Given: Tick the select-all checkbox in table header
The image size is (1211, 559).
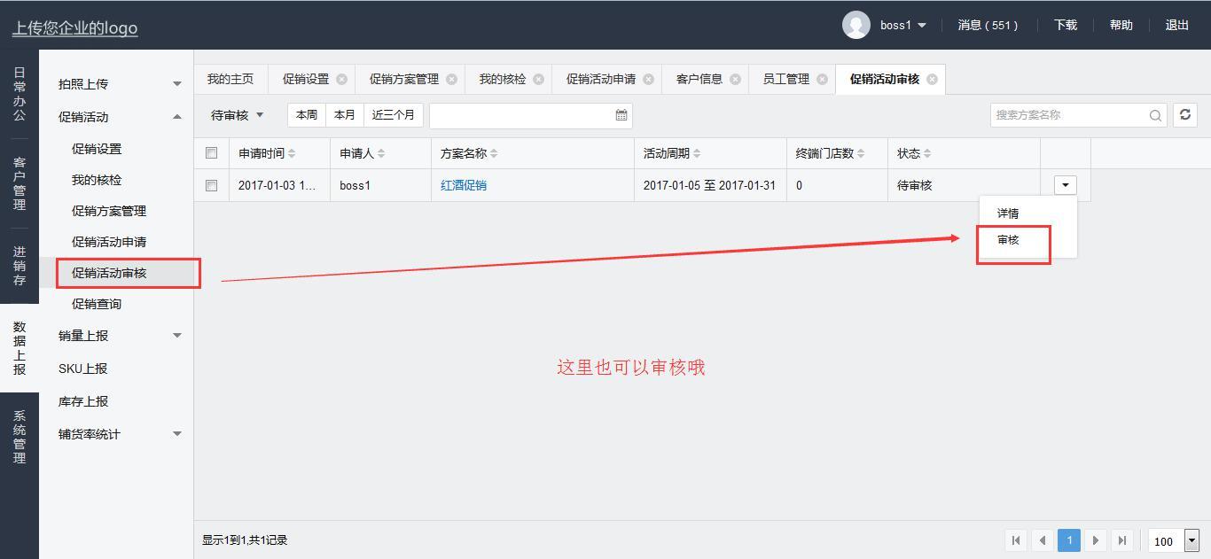Looking at the screenshot, I should (211, 153).
